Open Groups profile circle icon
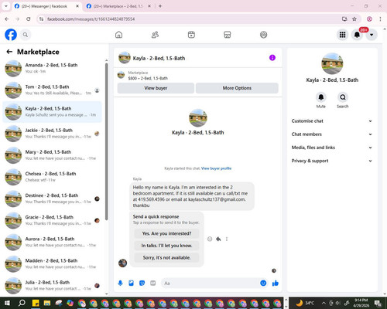This screenshot has width=387, height=309. click(263, 35)
